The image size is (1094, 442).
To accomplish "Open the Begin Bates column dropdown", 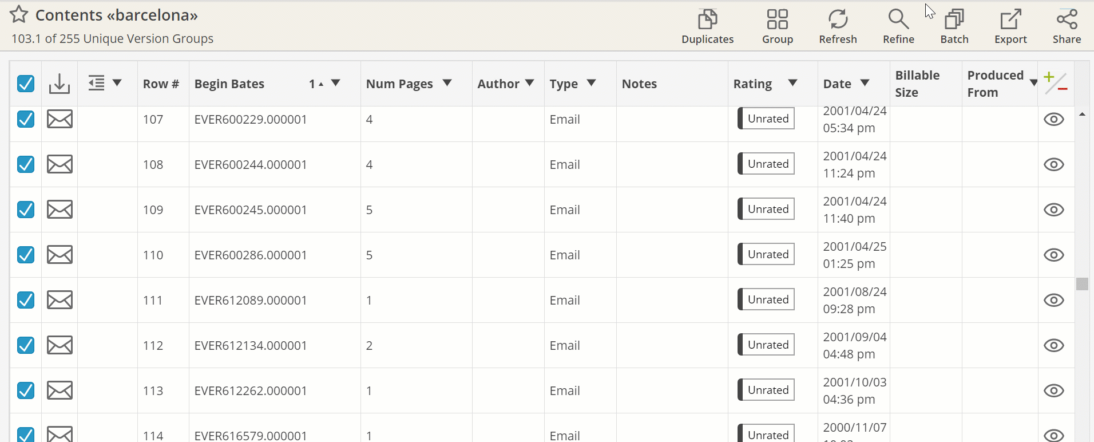I will (x=336, y=83).
